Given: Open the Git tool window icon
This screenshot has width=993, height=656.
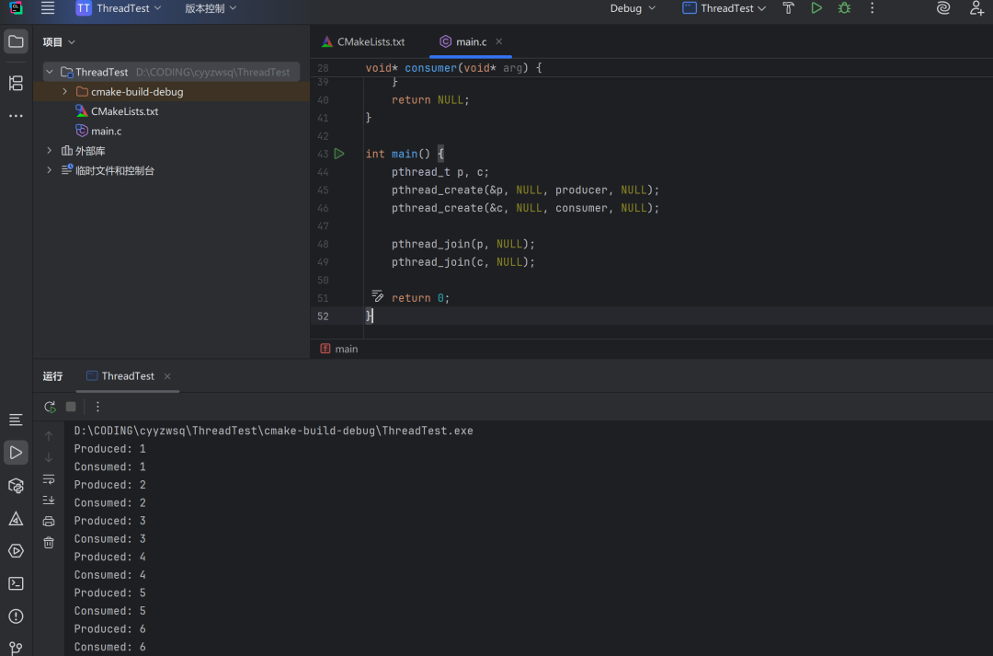Looking at the screenshot, I should (x=16, y=648).
